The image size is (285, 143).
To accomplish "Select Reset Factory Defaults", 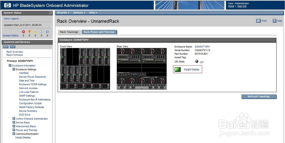I will click(31, 107).
